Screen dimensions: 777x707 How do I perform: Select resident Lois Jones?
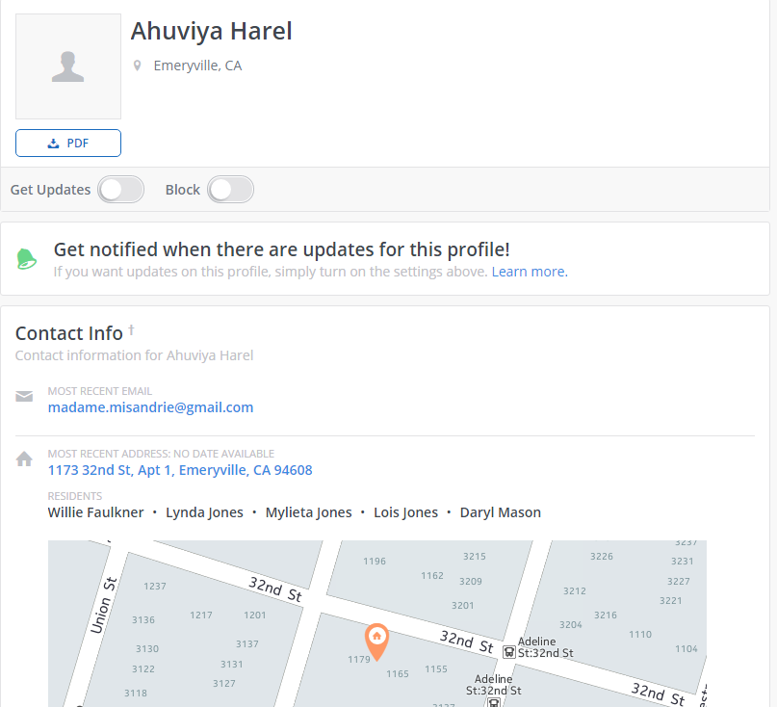click(x=406, y=512)
